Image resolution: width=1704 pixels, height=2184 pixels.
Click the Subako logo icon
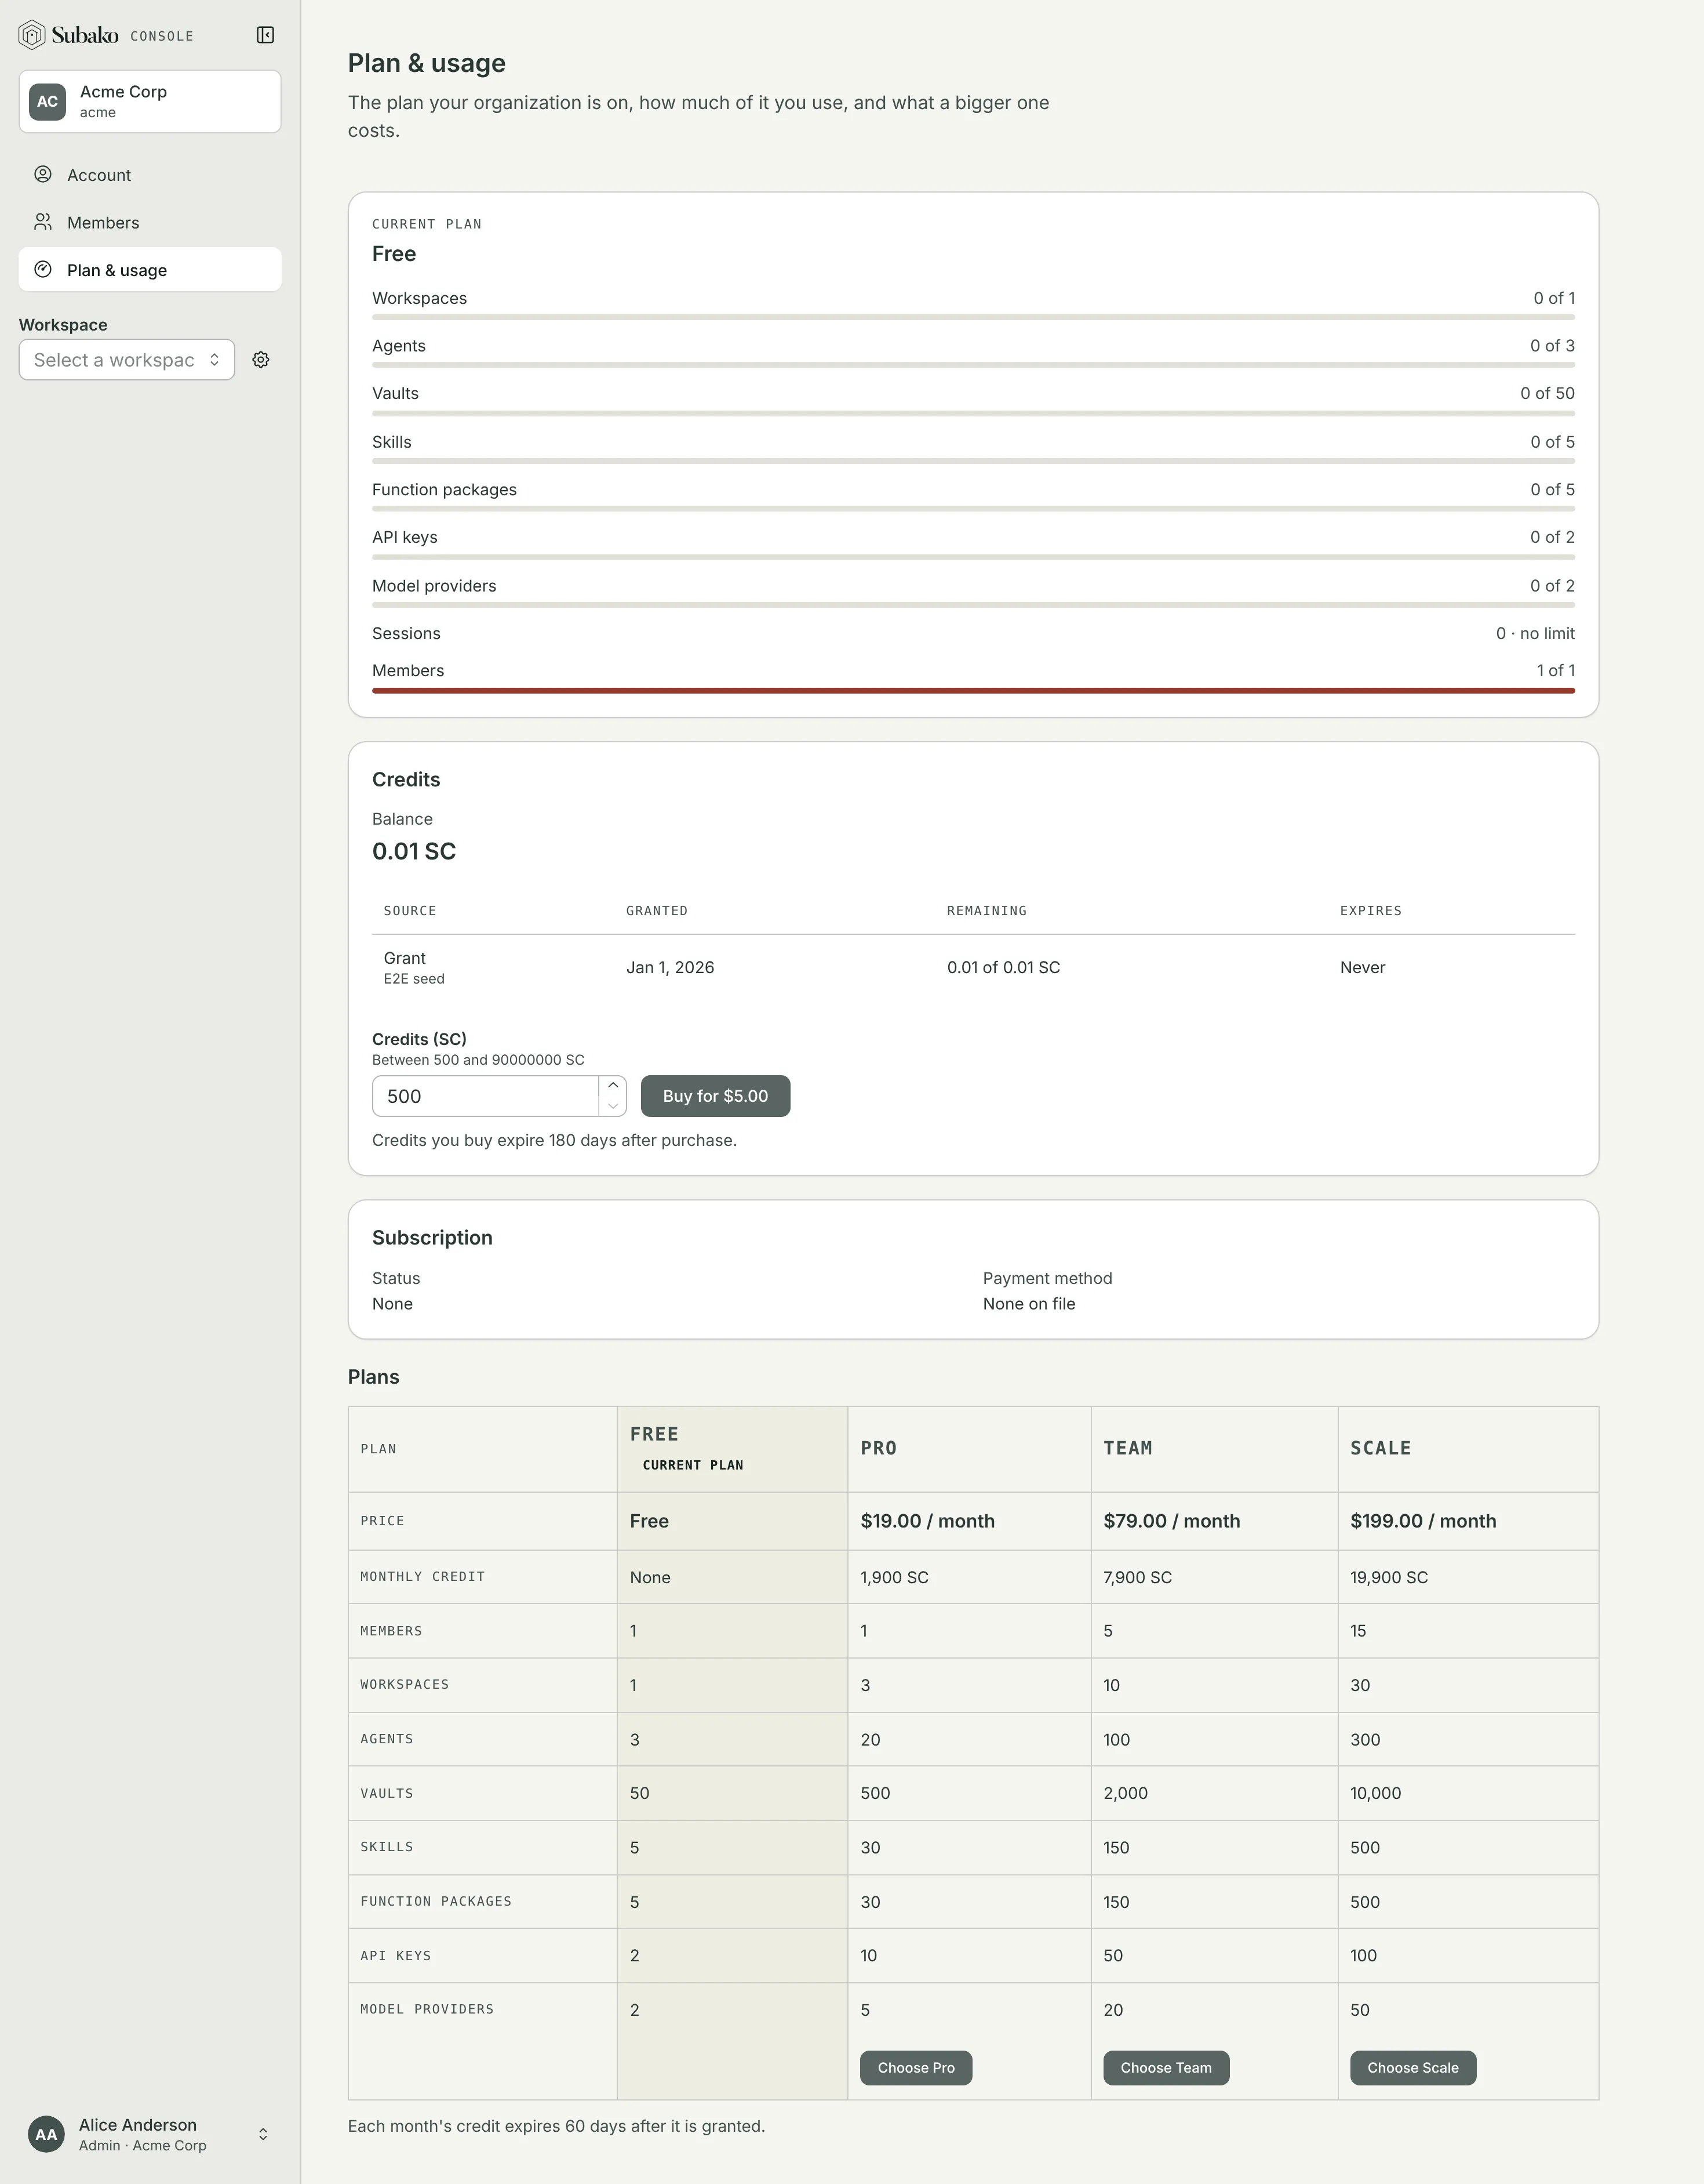click(x=32, y=35)
